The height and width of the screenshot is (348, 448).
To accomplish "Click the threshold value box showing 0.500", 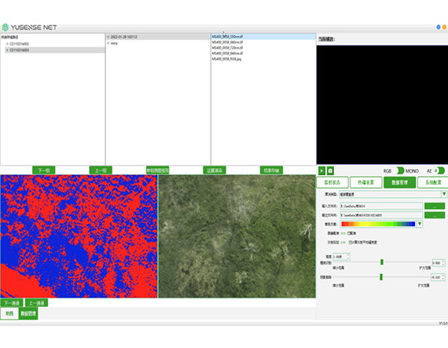I will (439, 262).
